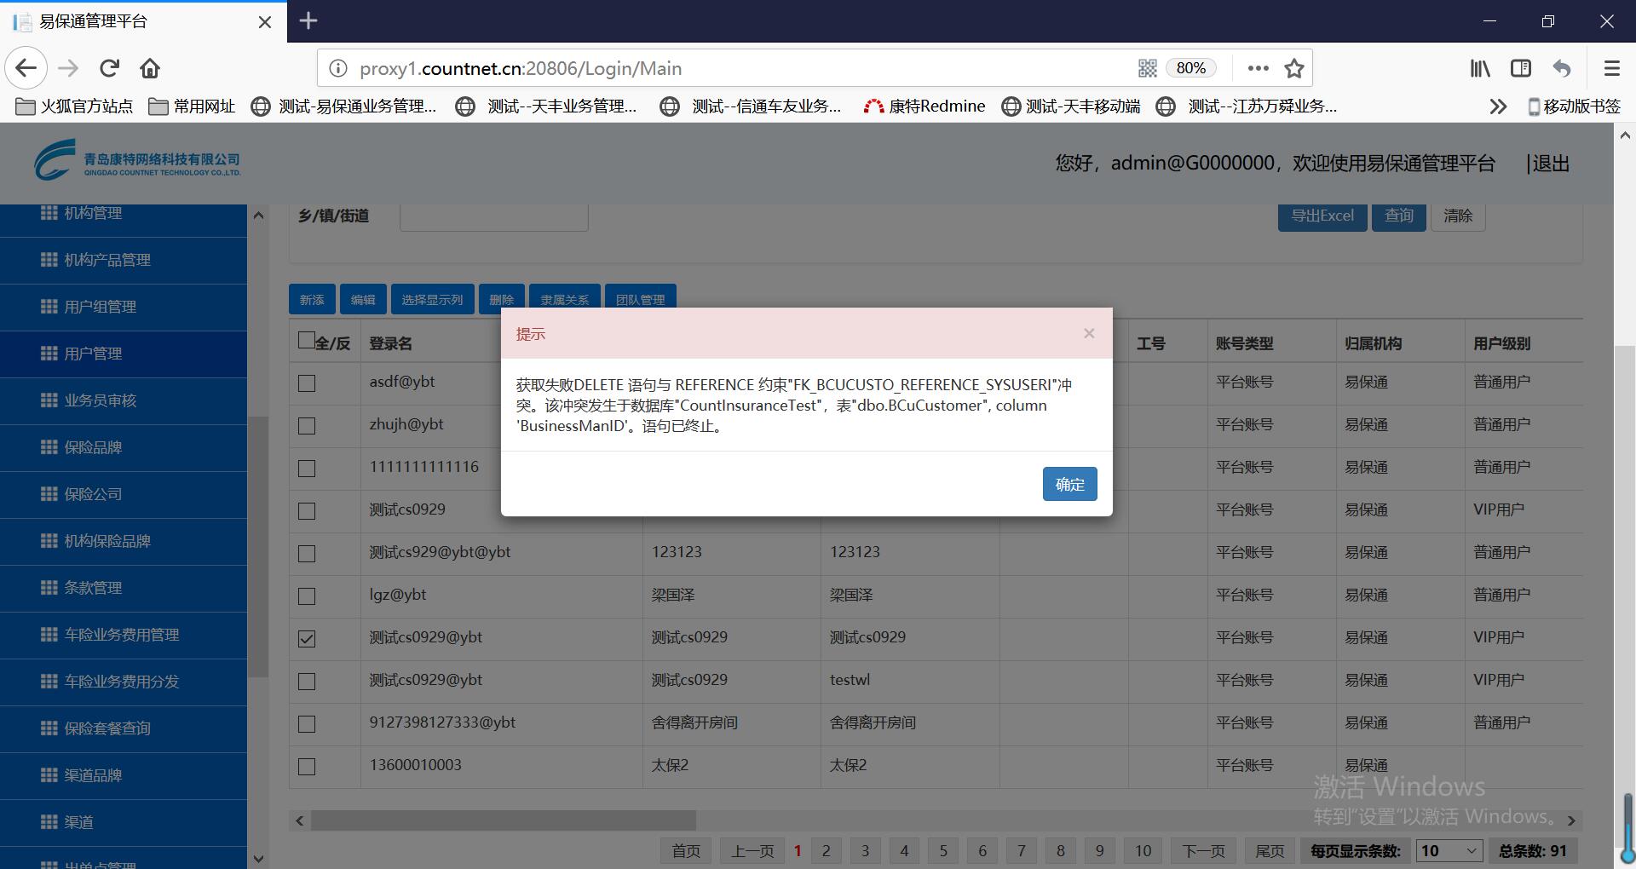The height and width of the screenshot is (869, 1636).
Task: Open the QR code icon in address bar
Action: [x=1148, y=68]
